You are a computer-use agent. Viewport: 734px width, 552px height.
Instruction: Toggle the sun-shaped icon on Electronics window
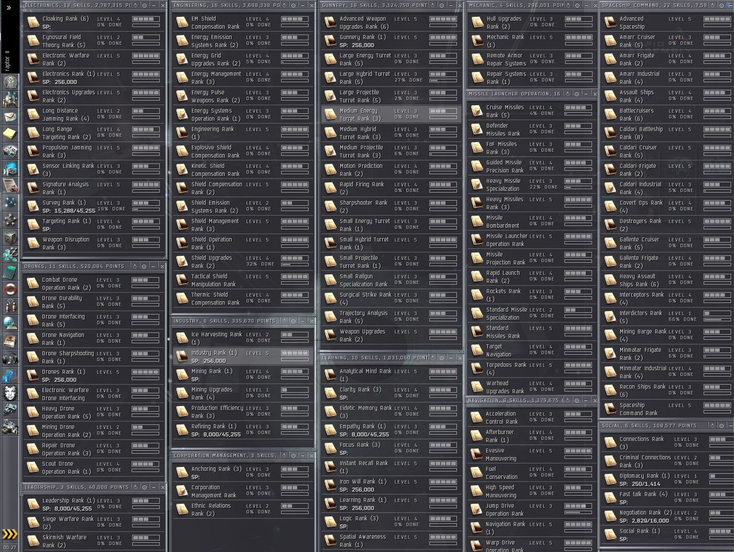click(x=136, y=5)
